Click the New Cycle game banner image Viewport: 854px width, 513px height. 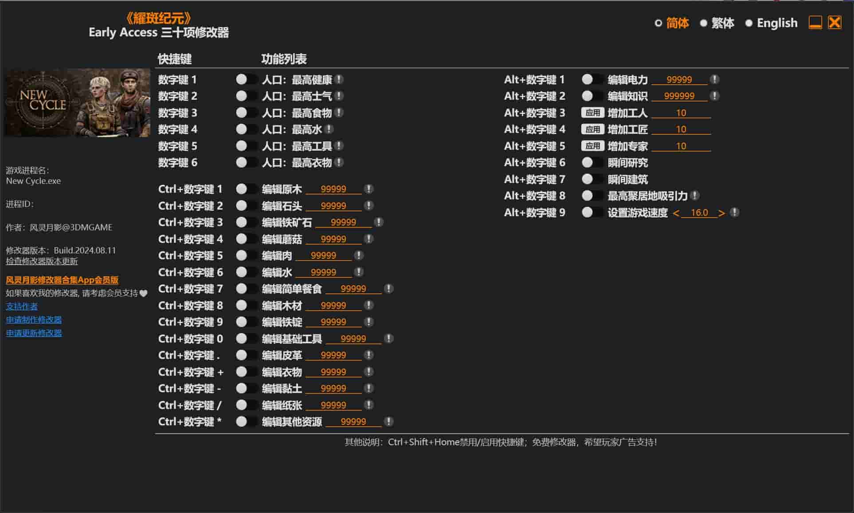coord(77,102)
